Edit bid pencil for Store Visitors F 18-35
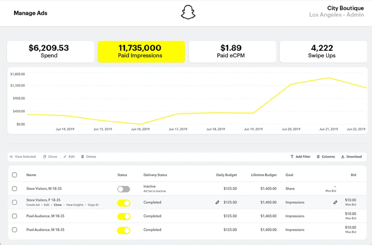 tap(335, 202)
